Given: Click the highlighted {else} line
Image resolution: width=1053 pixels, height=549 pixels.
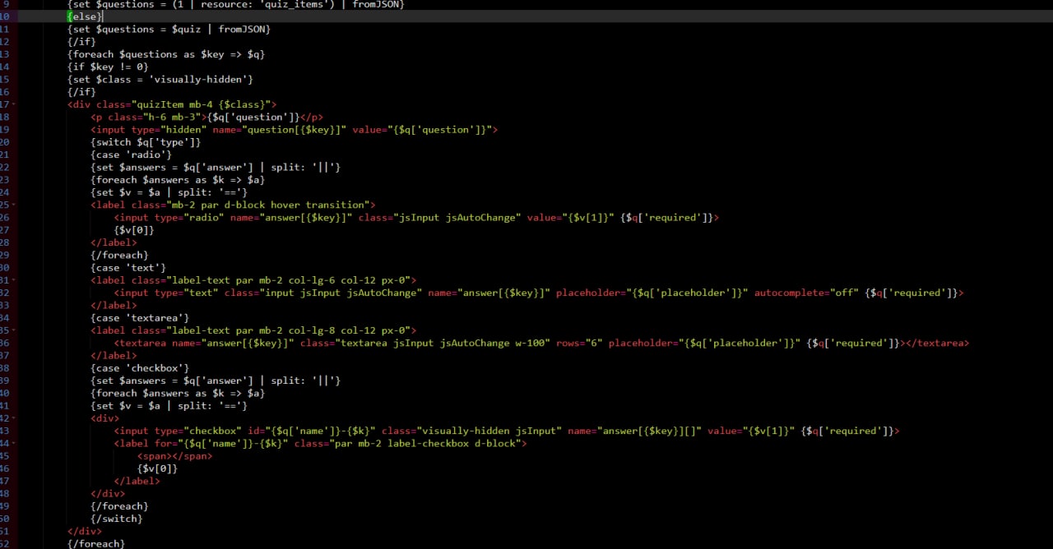Looking at the screenshot, I should (x=85, y=16).
